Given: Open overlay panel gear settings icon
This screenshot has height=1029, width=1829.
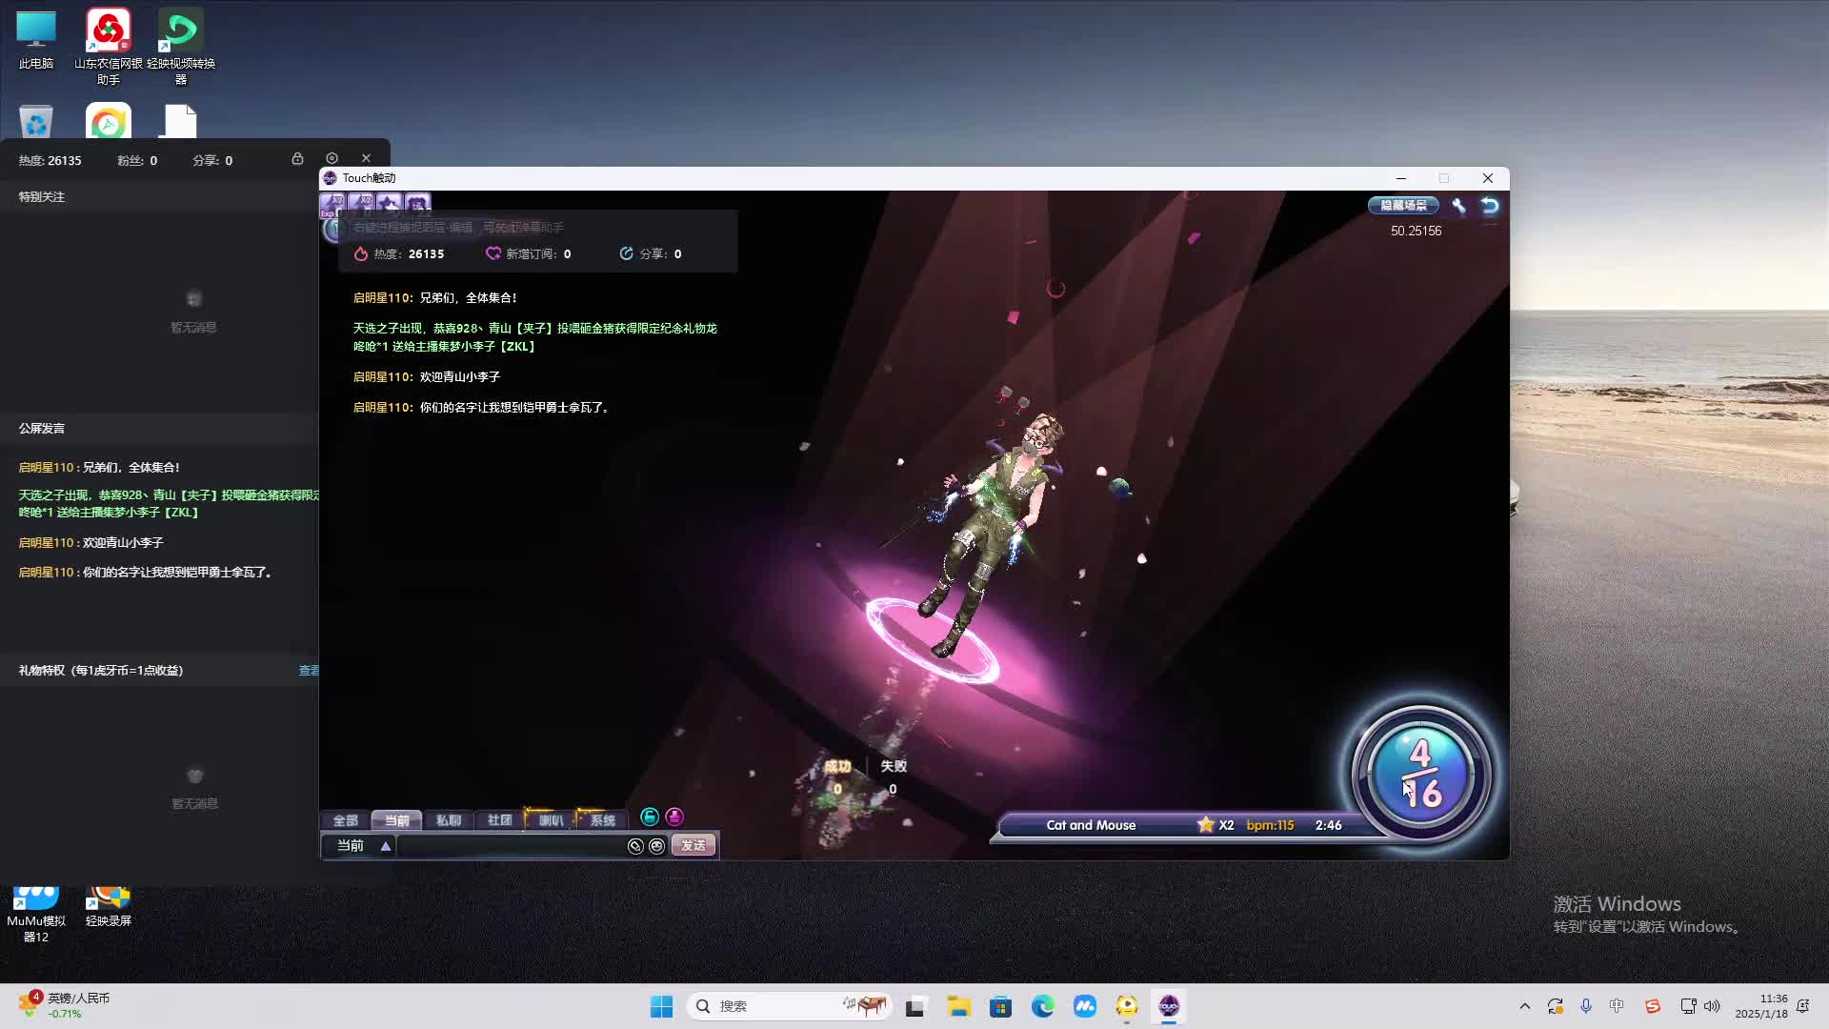Looking at the screenshot, I should point(332,158).
